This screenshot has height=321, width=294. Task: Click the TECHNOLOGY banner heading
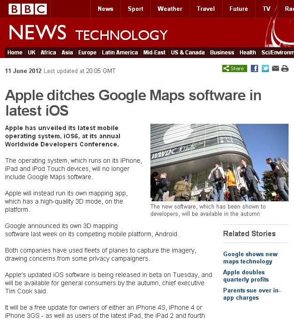coord(121,35)
